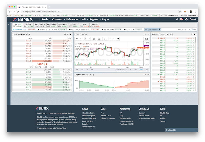
Task: Open Chrome's three-dot menu
Action: (x=195, y=12)
